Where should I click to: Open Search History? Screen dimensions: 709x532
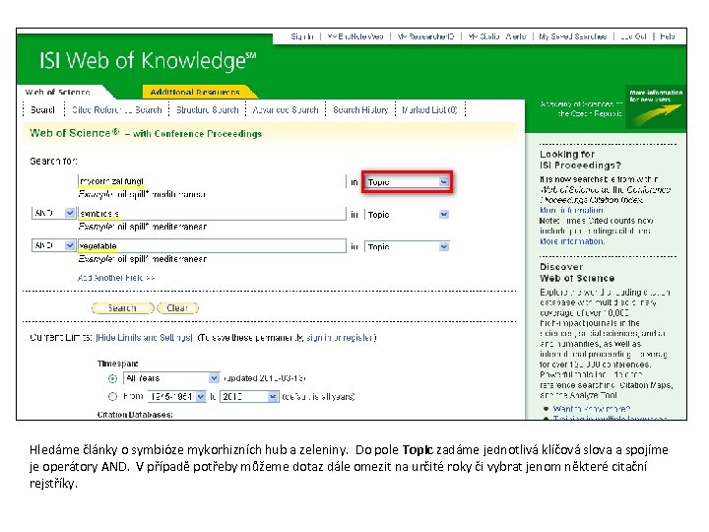click(360, 110)
